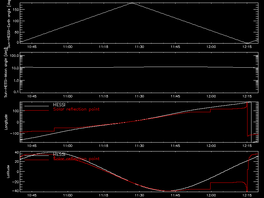Click 11:00 time label under Earth angle plot

tap(68, 47)
